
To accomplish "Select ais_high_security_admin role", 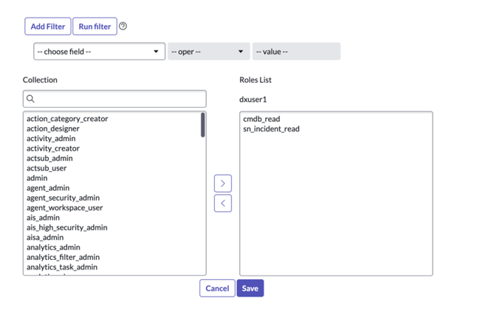I will [67, 227].
